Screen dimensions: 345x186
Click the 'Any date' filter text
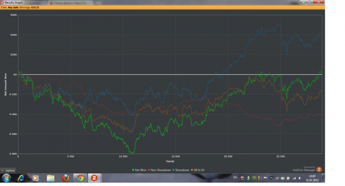coord(13,7)
